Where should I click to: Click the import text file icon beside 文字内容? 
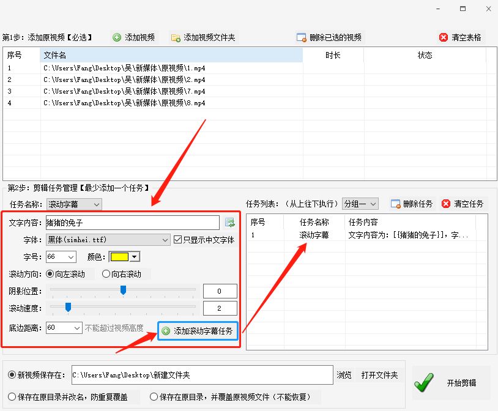230,222
